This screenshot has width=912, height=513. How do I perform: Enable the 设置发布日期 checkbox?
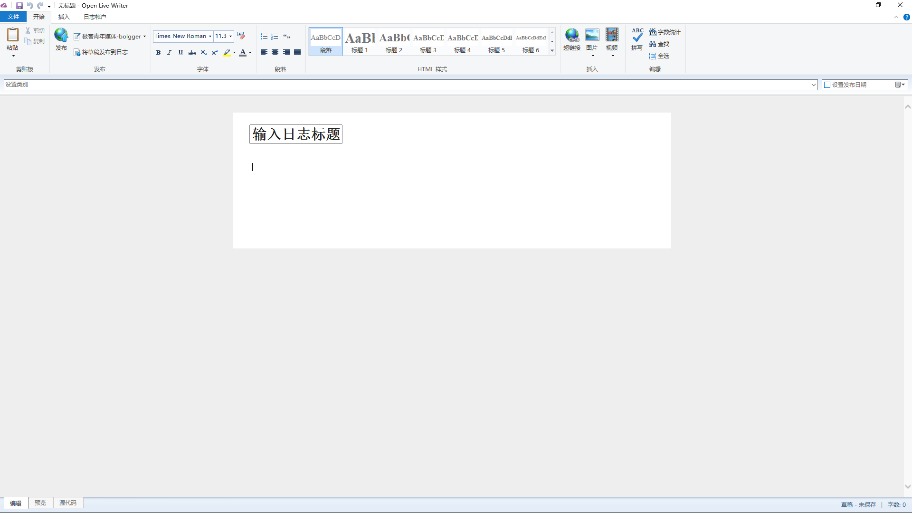click(827, 85)
